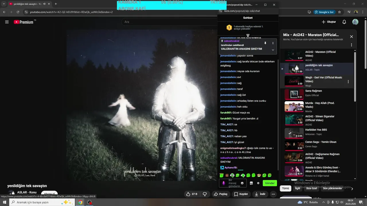Screen dimensions: 367x206
Task: Open tab search dropdown in Chrome
Action: point(4,4)
